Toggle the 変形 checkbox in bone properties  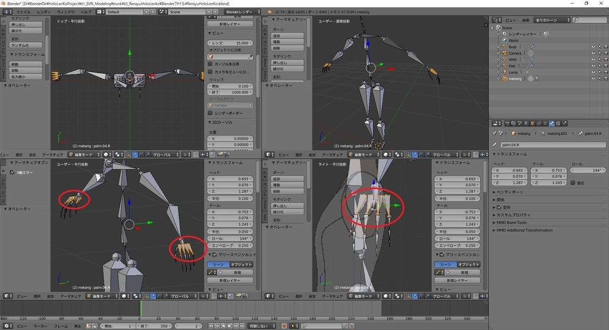pyautogui.click(x=499, y=208)
